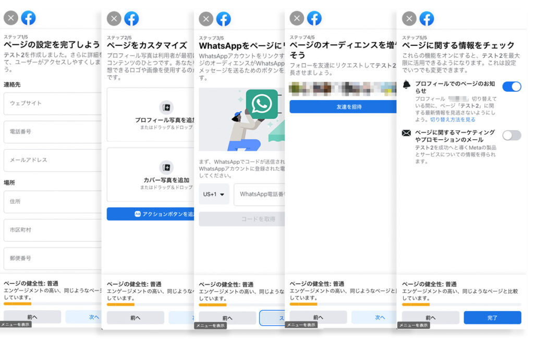Click the heading ページに関する情報をチェック
This screenshot has height=356, width=534.
[x=458, y=45]
